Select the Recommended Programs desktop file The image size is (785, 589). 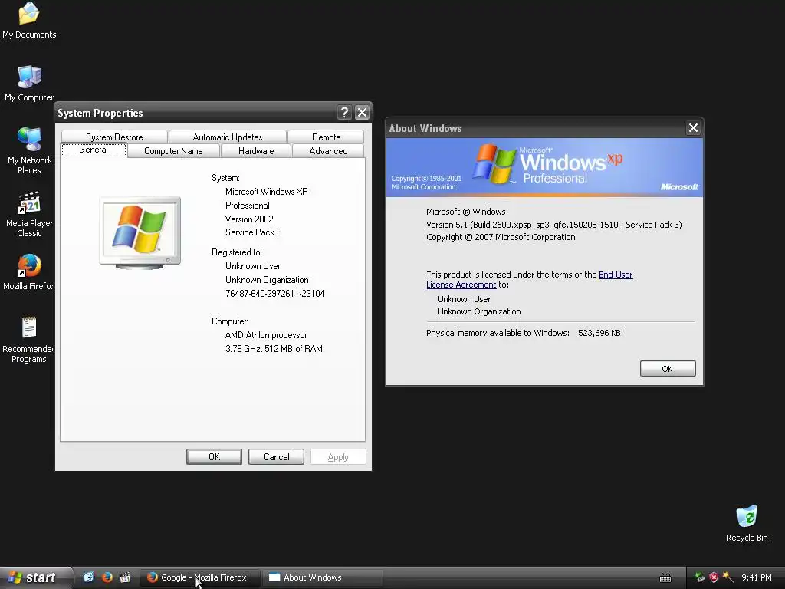pyautogui.click(x=29, y=340)
